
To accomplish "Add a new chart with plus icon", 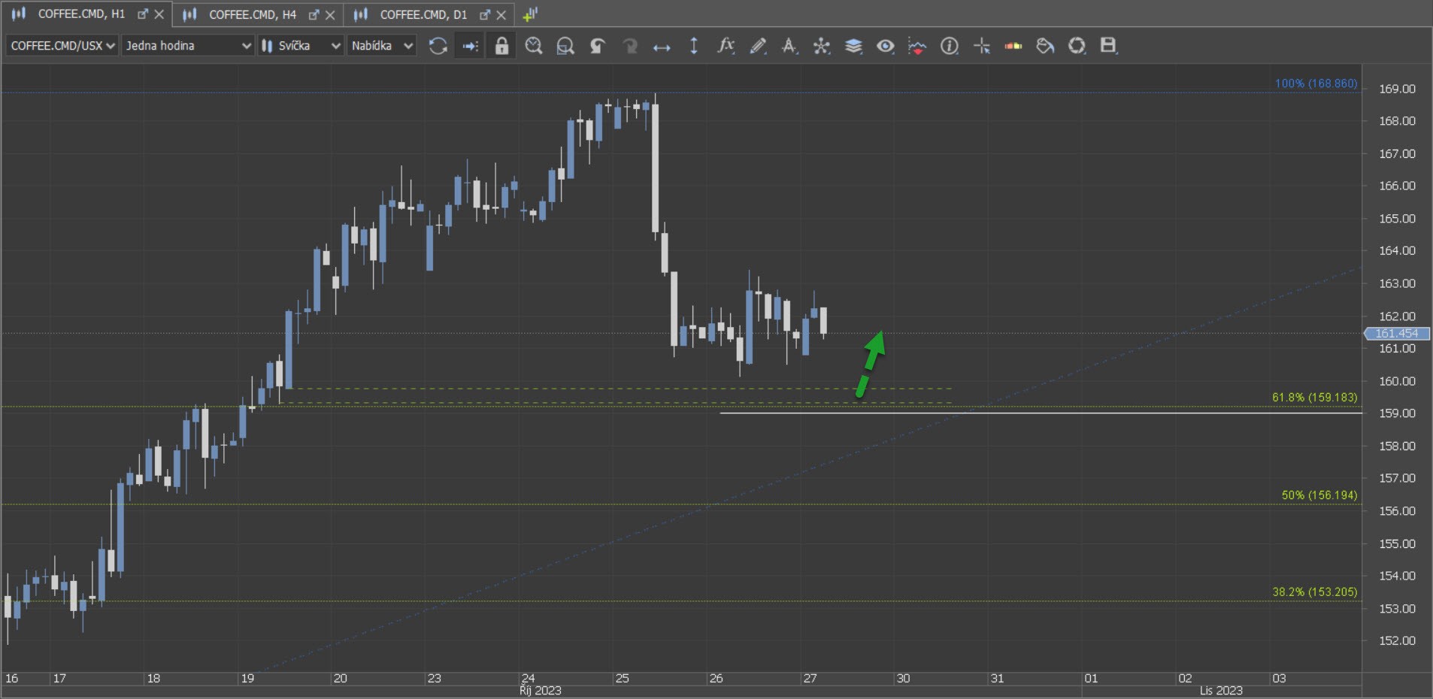I will [x=530, y=14].
